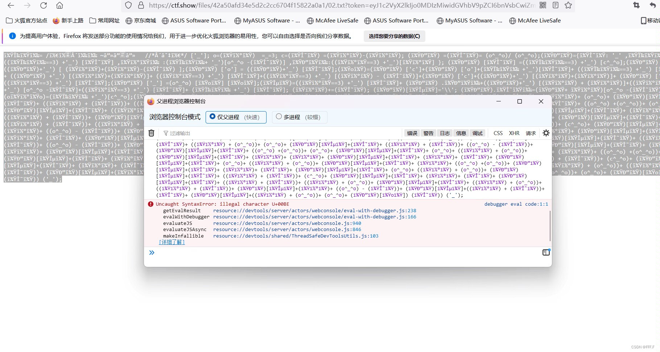The width and height of the screenshot is (660, 352).
Task: Open reader view icon in address bar
Action: tap(556, 5)
